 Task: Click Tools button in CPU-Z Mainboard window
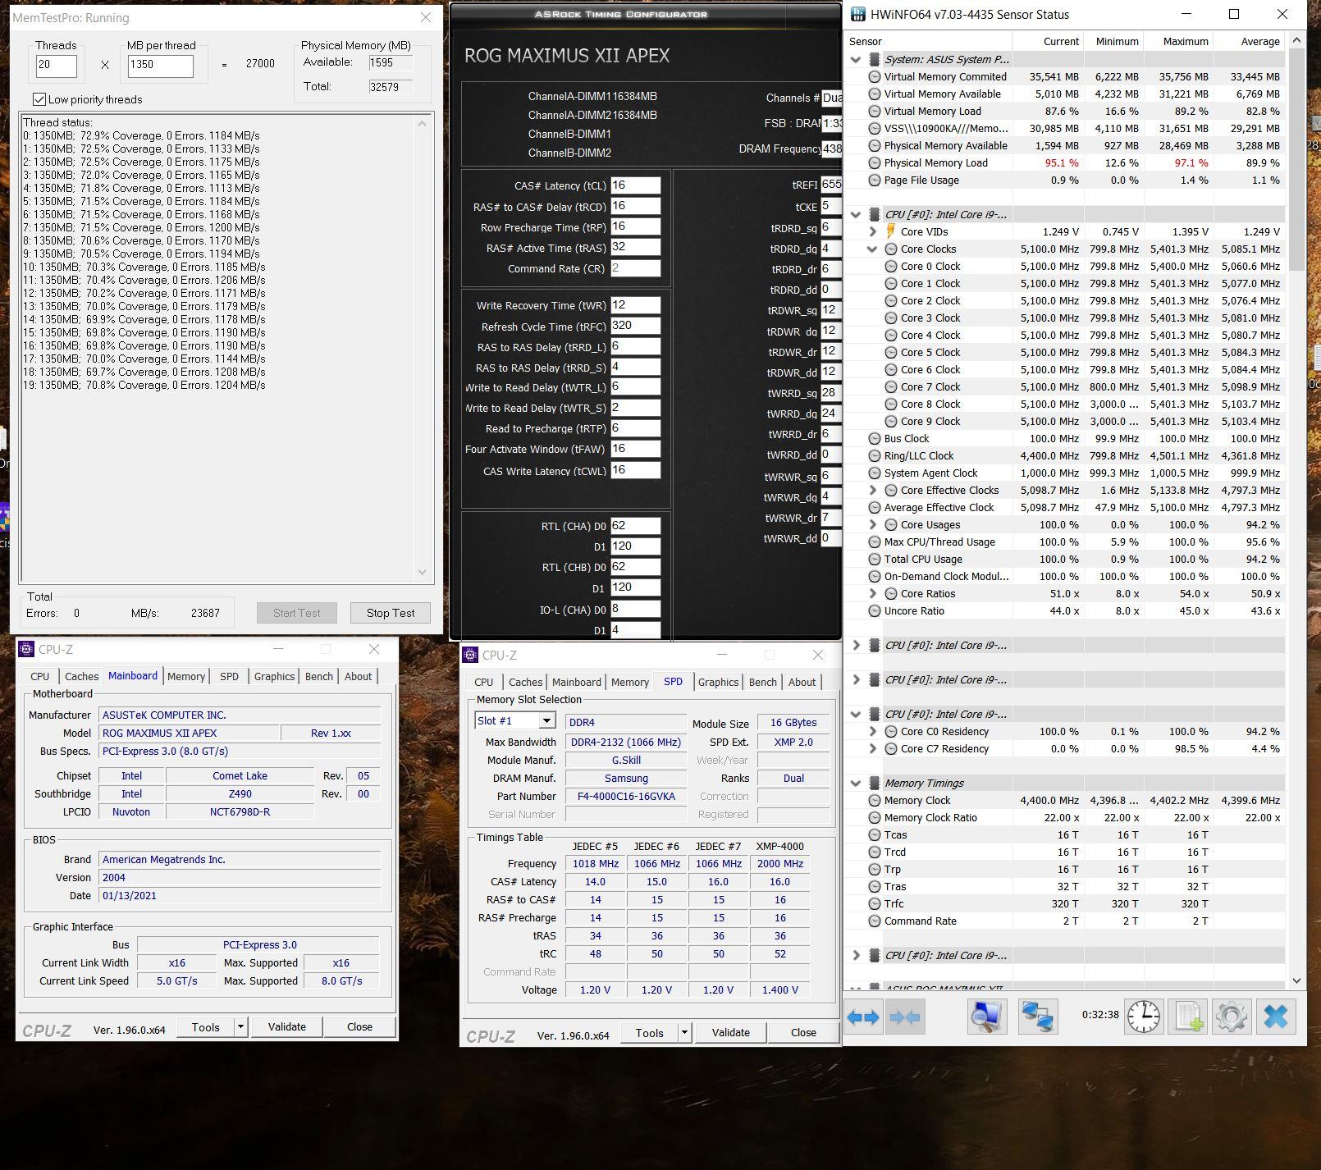coord(206,1026)
